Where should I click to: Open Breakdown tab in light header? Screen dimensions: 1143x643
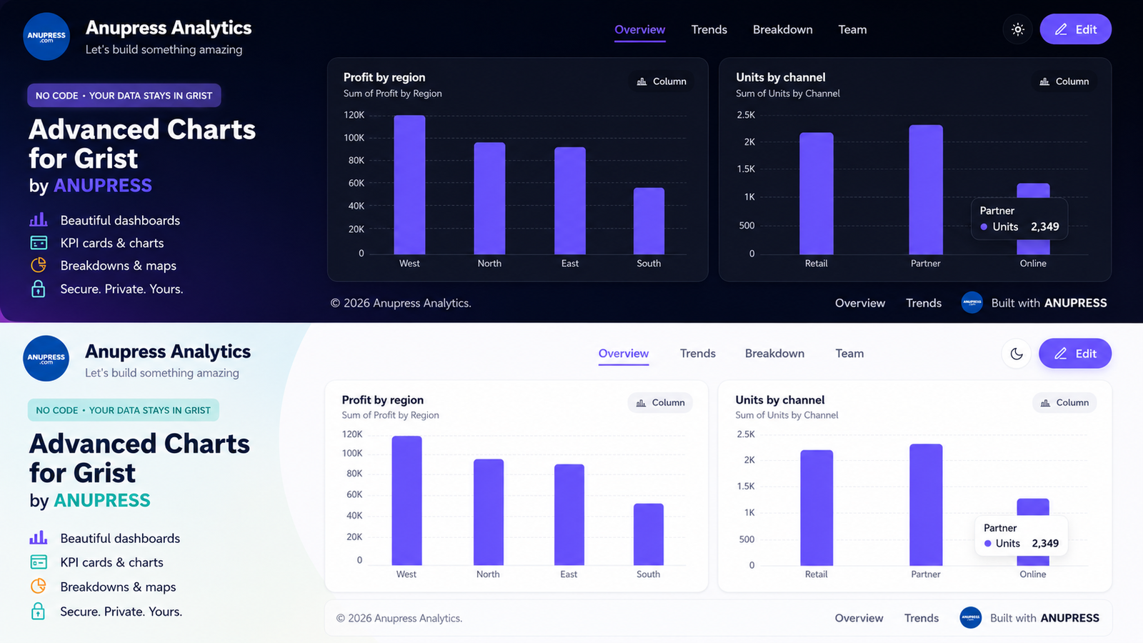(774, 354)
